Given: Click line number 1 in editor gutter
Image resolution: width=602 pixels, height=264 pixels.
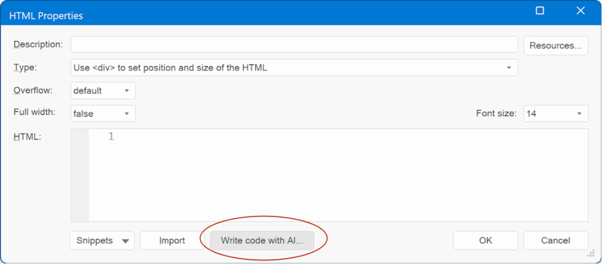Looking at the screenshot, I should [111, 137].
